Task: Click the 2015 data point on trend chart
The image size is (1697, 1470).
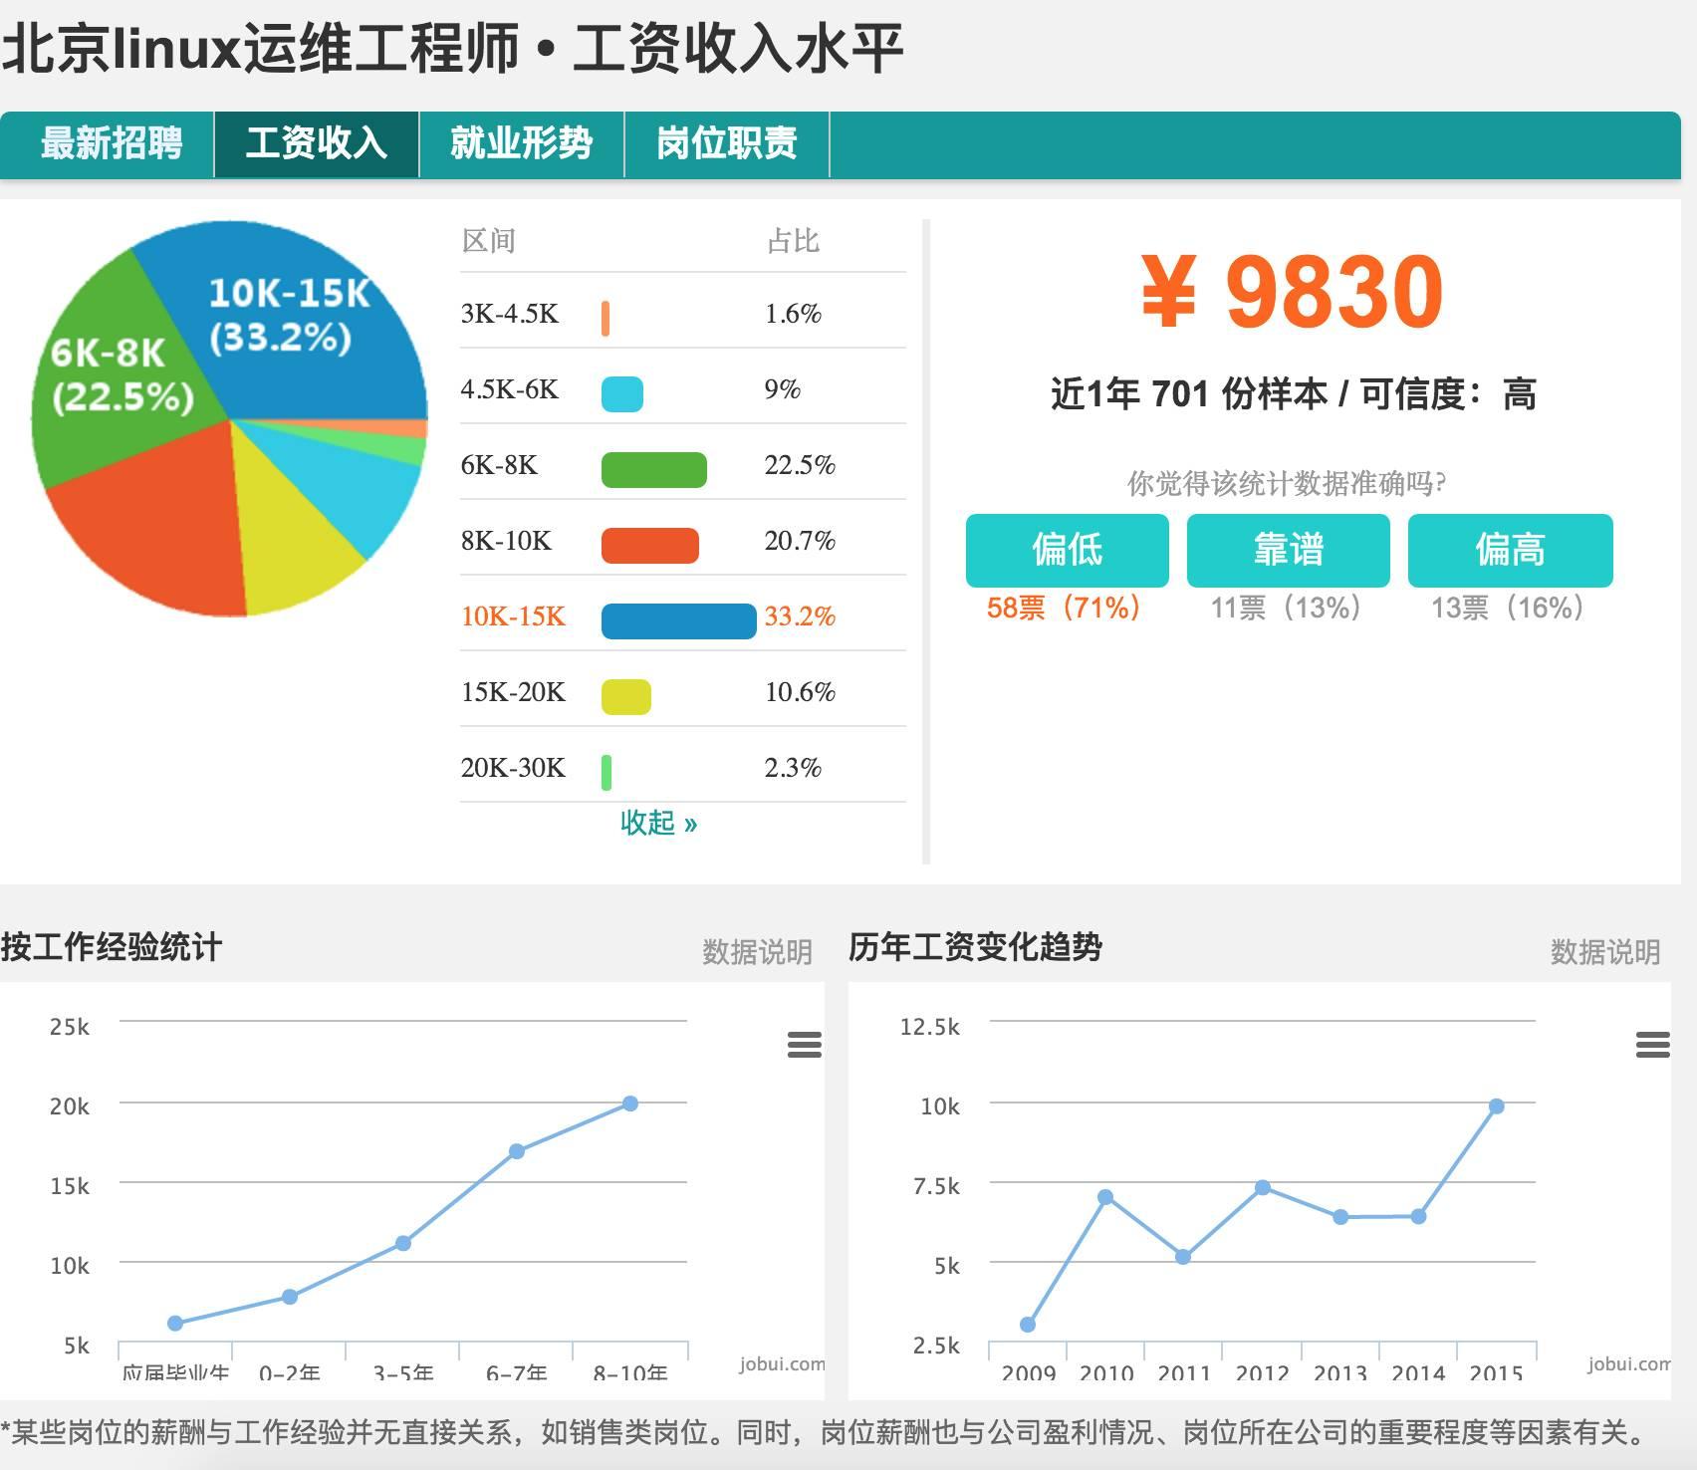Action: tap(1496, 1106)
